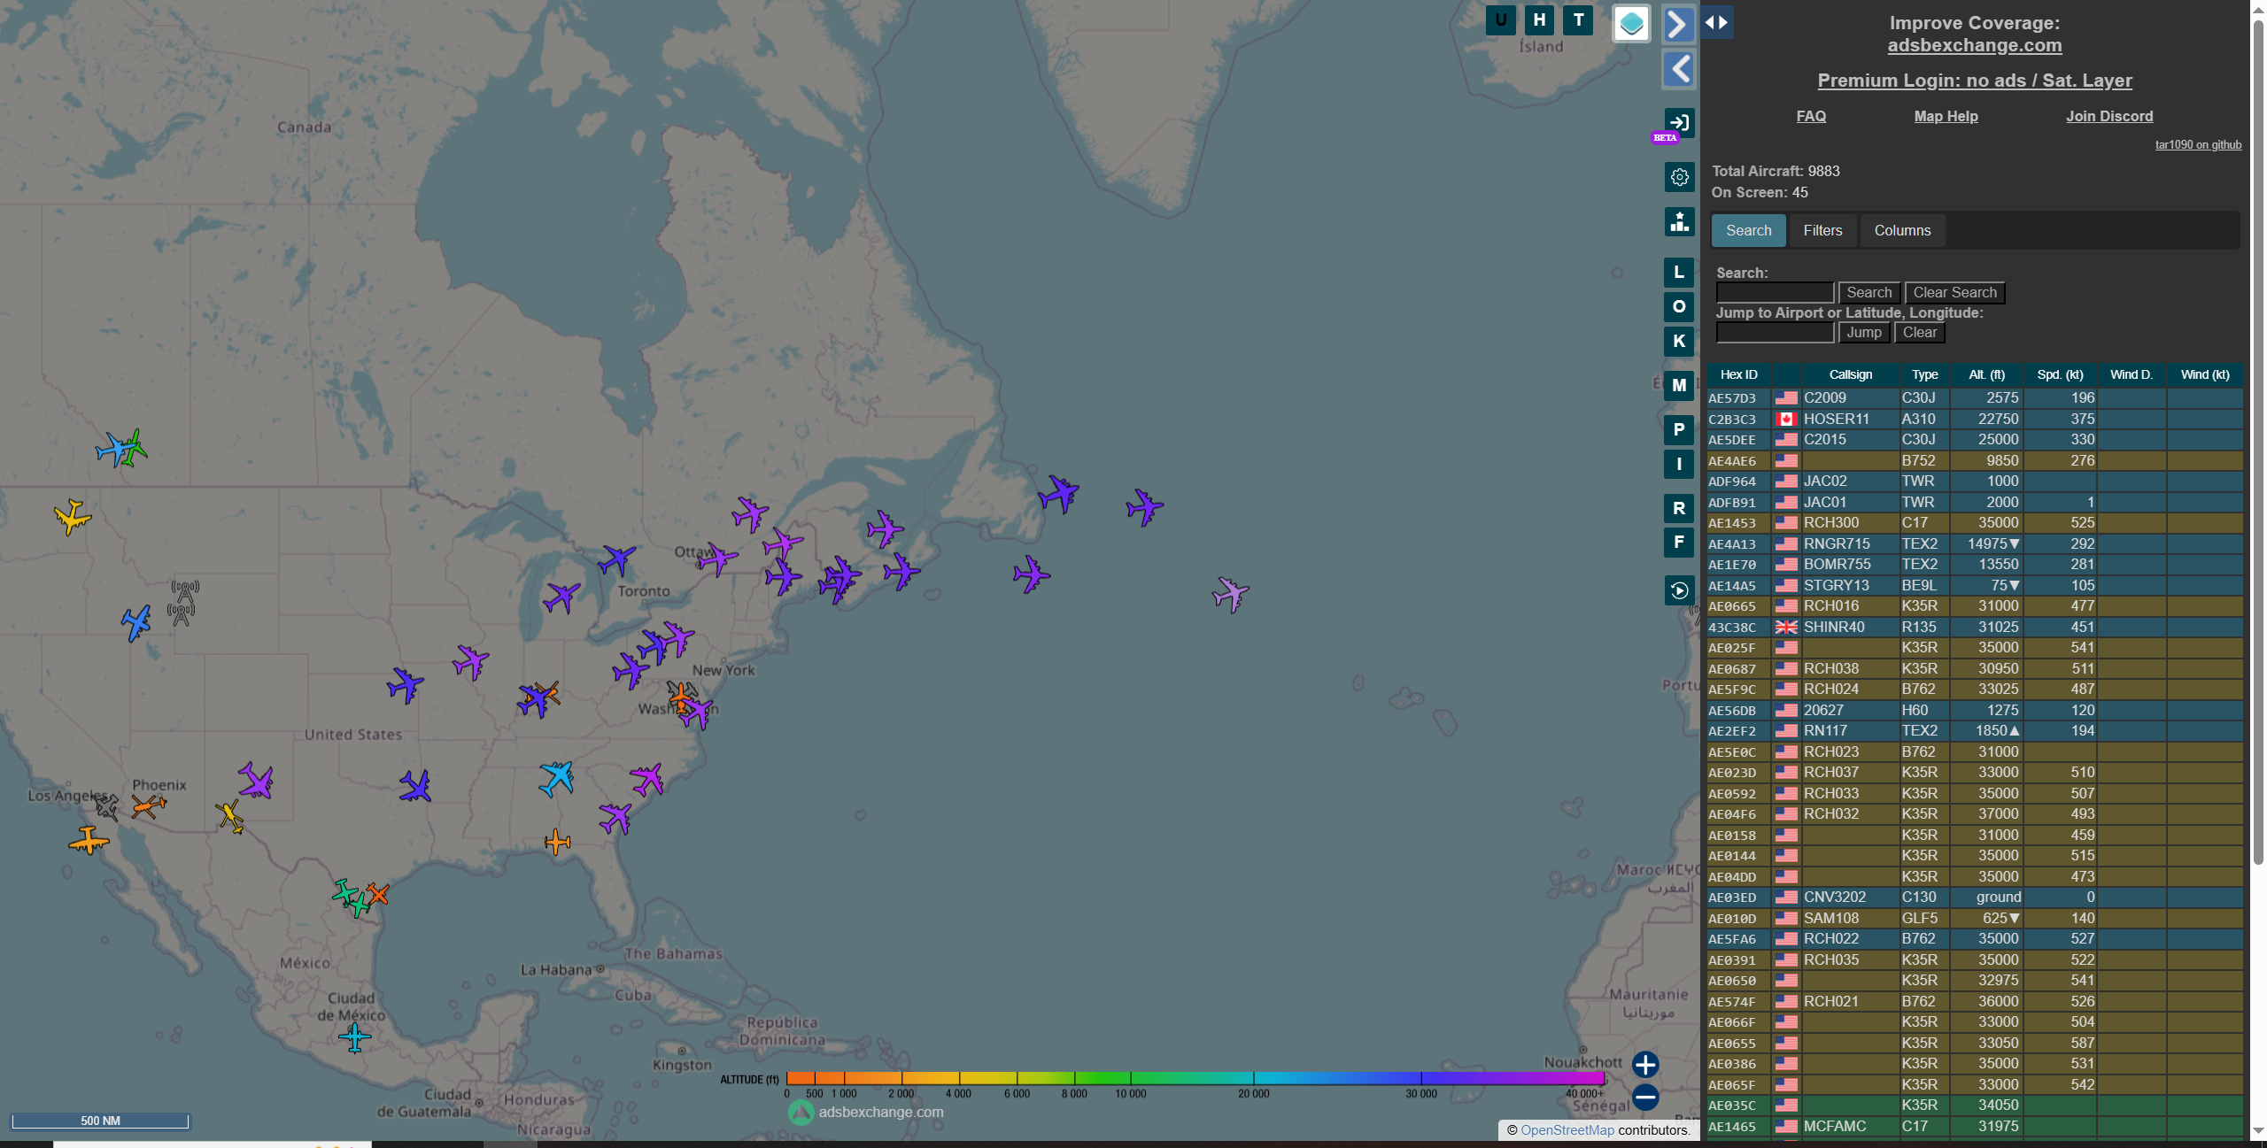
Task: Toggle the T map button
Action: [x=1578, y=20]
